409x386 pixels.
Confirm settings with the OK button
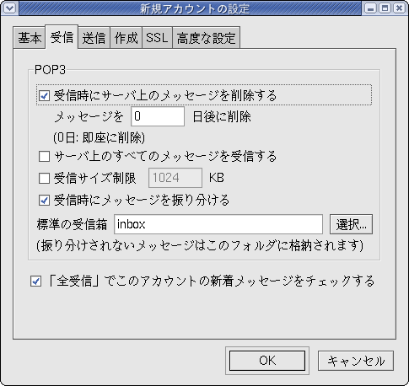(x=267, y=361)
